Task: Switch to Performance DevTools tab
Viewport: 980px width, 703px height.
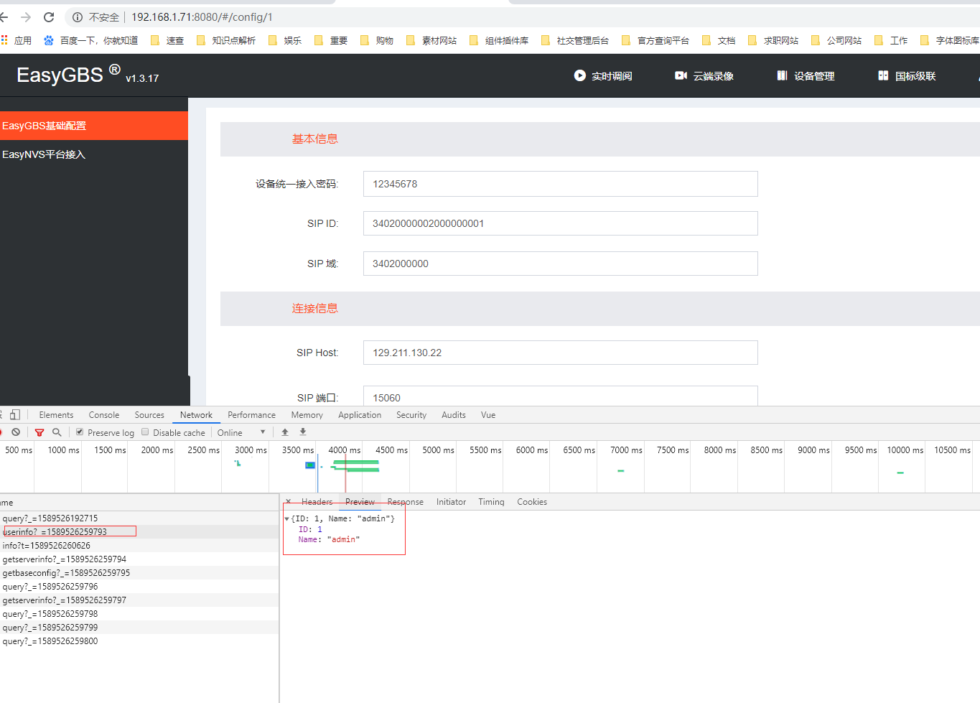Action: coord(251,415)
